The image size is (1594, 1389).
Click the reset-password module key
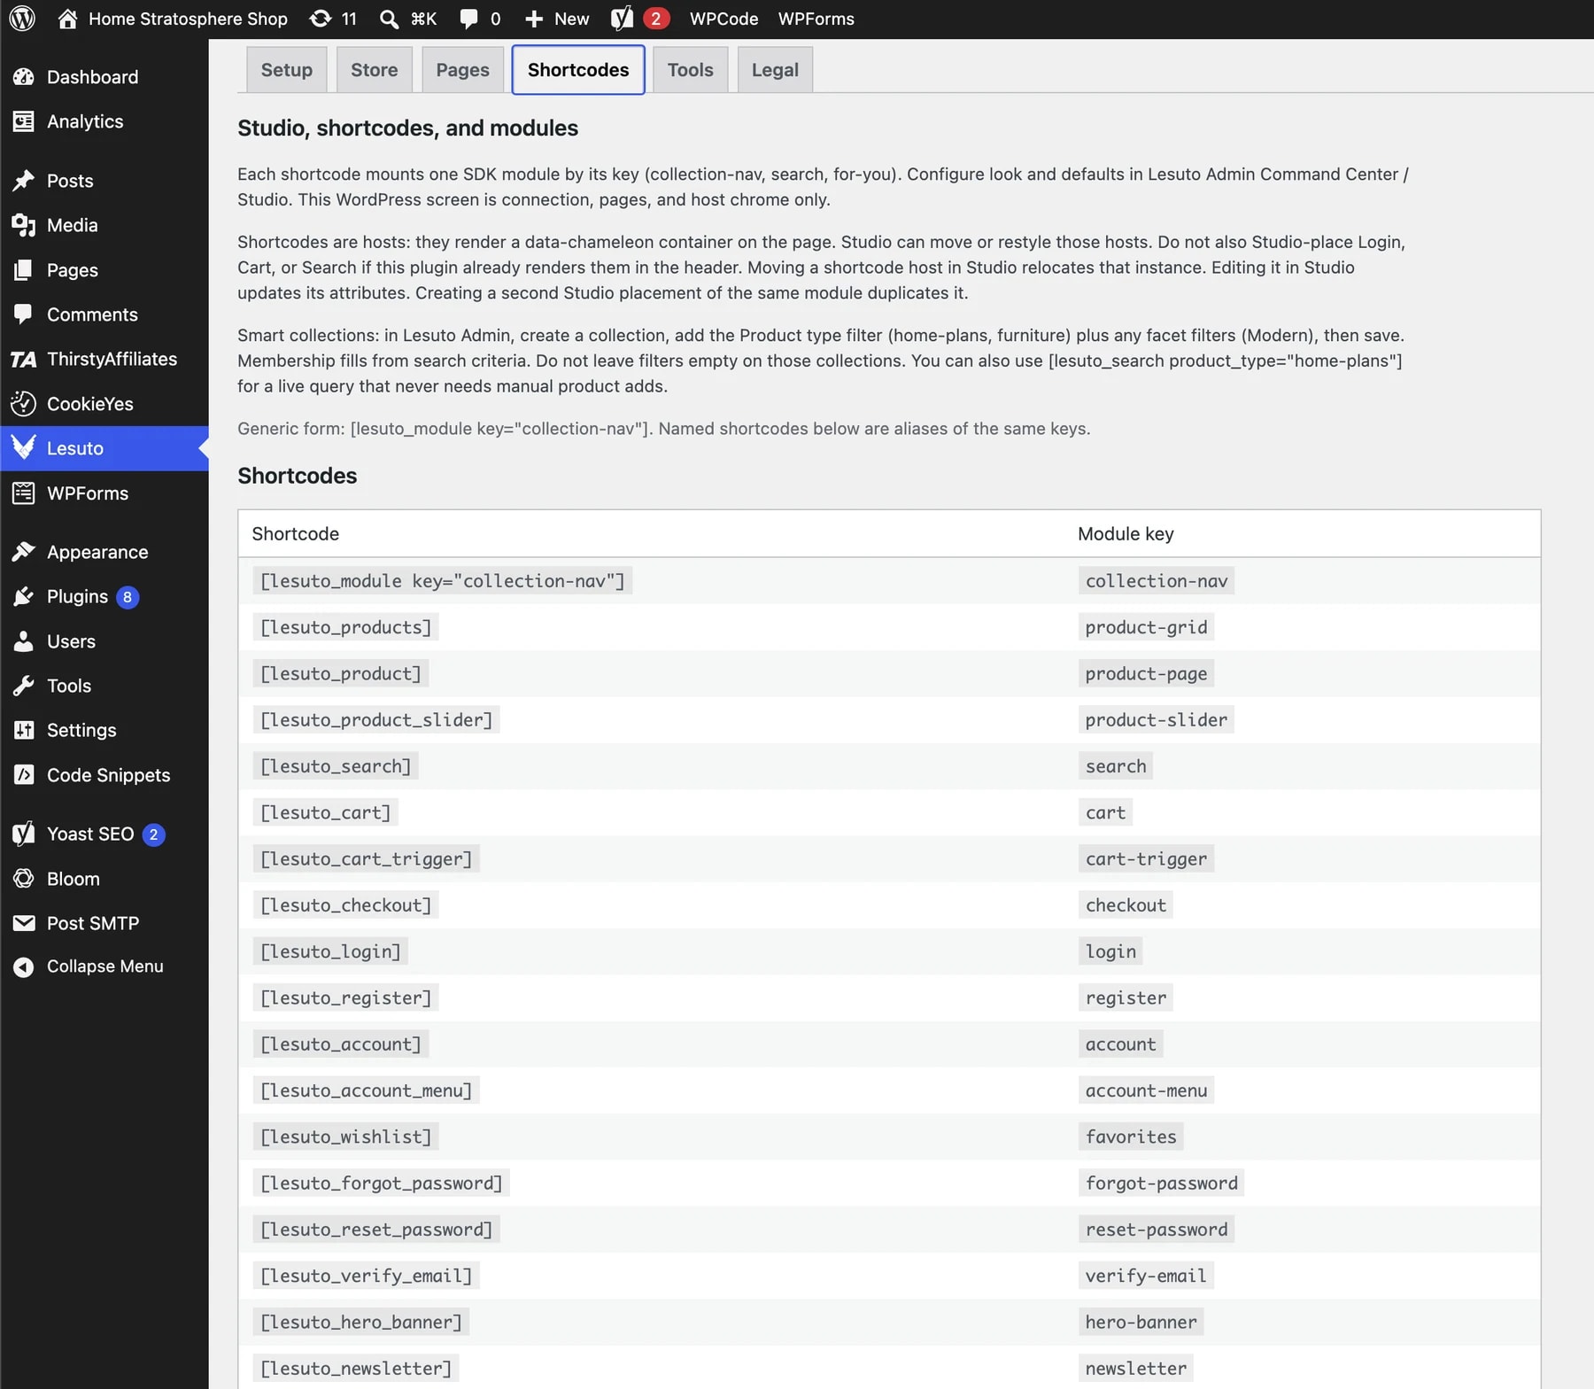[x=1157, y=1230]
